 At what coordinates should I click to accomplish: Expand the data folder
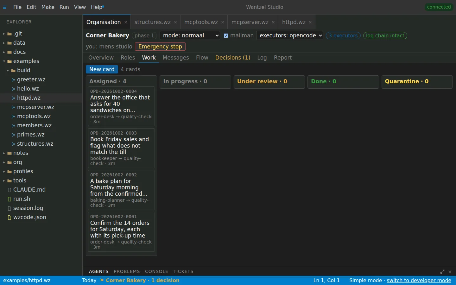click(x=4, y=43)
